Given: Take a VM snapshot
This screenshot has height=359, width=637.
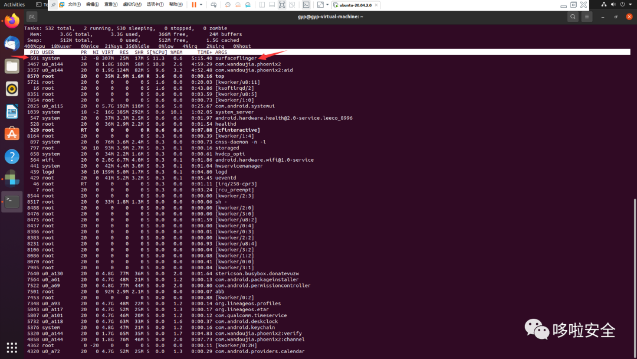Looking at the screenshot, I should [228, 5].
